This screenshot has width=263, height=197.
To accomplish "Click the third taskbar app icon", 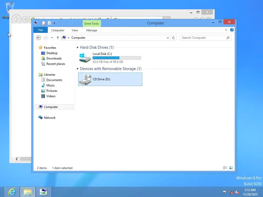I will coord(43,192).
